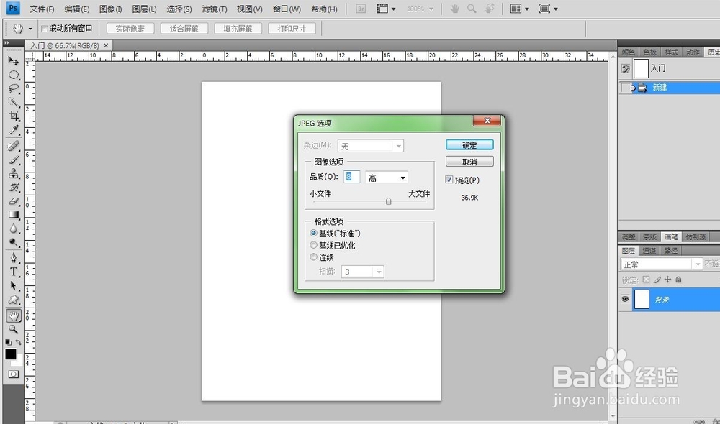Open the 滤镜(T) menu
This screenshot has width=720, height=424.
point(213,9)
